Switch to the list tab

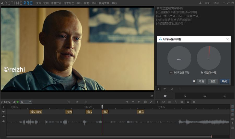coord(205,96)
